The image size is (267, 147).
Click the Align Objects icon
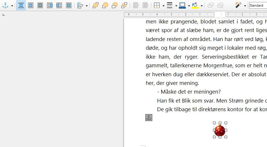click(x=80, y=5)
